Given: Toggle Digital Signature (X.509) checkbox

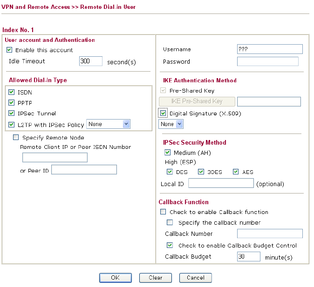Looking at the screenshot, I should tap(163, 113).
